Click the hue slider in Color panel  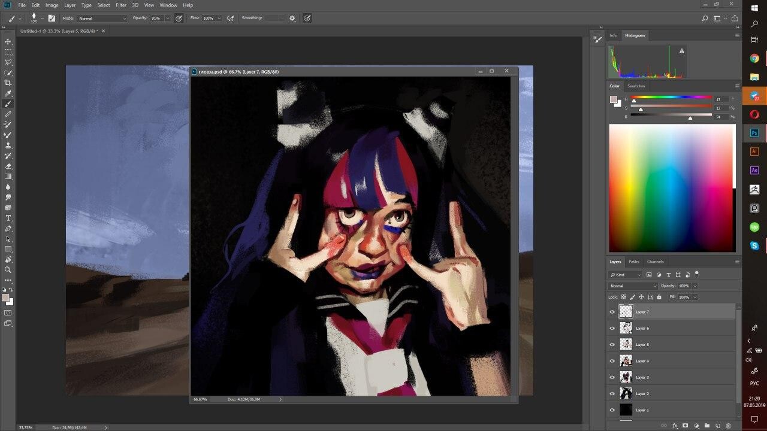pos(671,98)
